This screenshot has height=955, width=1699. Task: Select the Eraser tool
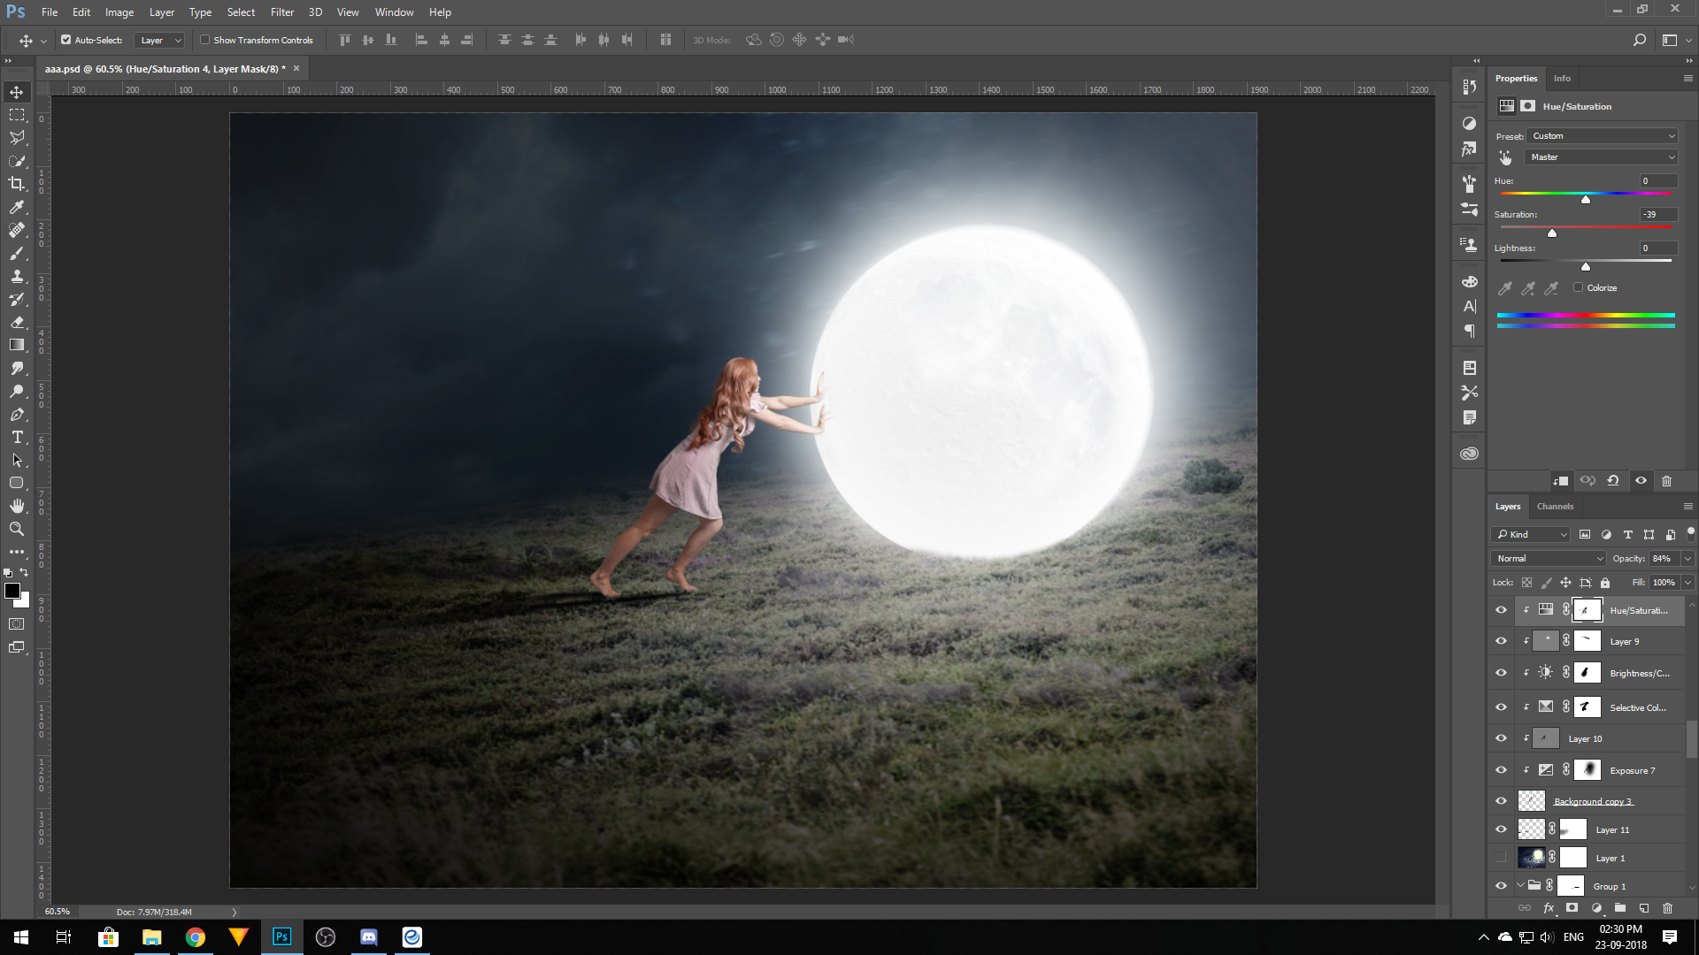pos(17,322)
